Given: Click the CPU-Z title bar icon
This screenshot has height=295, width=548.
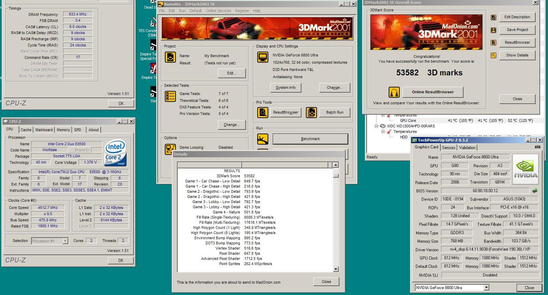Looking at the screenshot, I should [6, 121].
